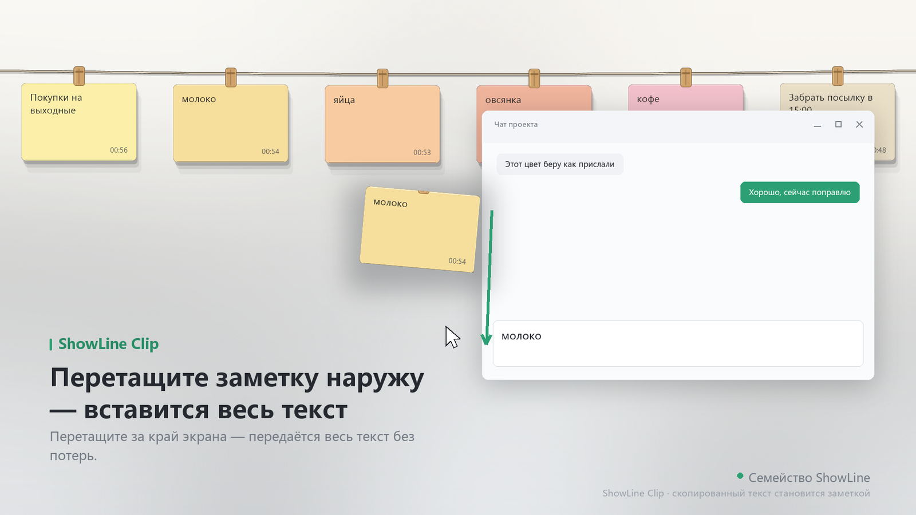Click the clothespin above the 'овсянка' note

534,78
